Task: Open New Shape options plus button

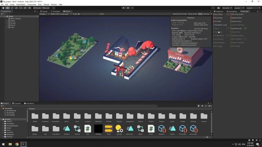Action: click(228, 14)
